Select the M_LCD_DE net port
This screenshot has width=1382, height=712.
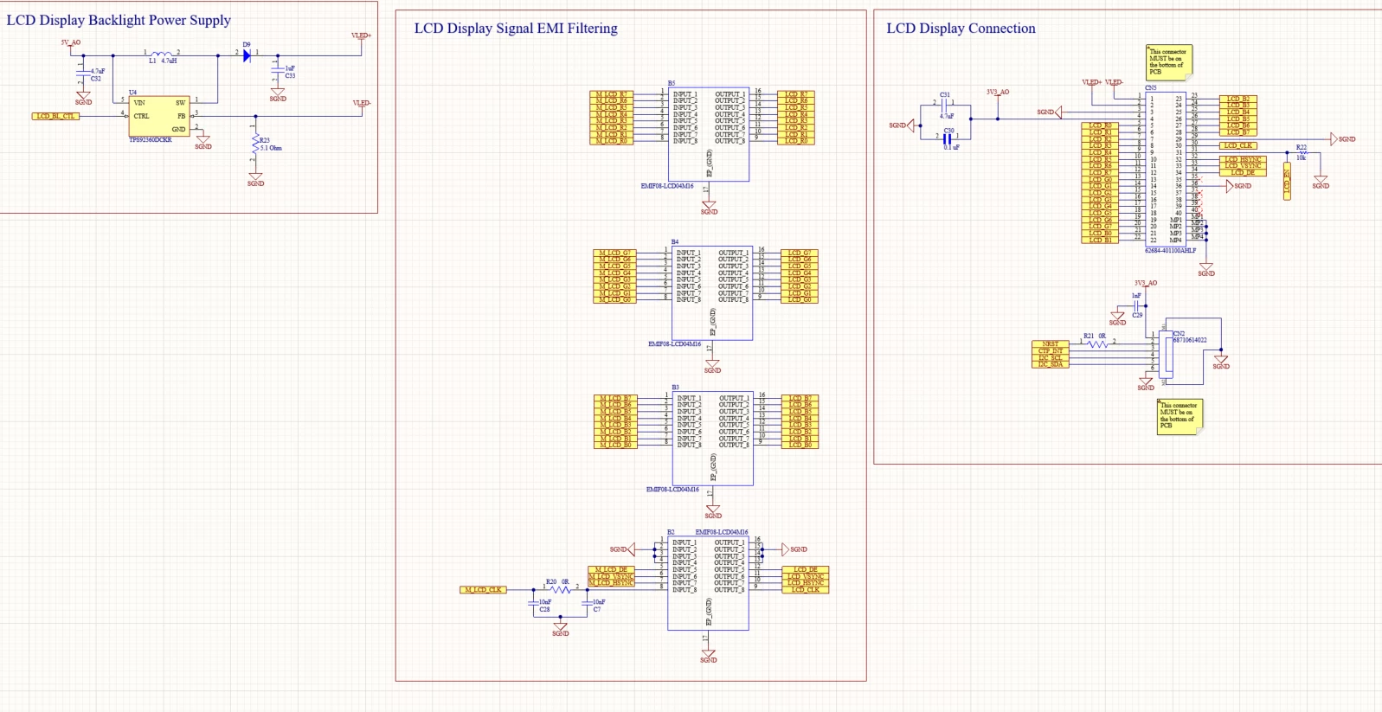click(x=611, y=570)
